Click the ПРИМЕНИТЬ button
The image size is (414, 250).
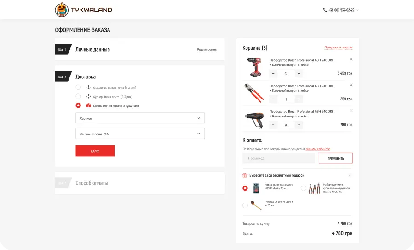coord(336,158)
